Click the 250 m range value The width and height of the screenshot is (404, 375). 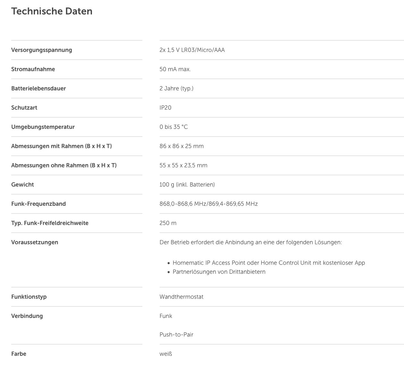[x=168, y=223]
